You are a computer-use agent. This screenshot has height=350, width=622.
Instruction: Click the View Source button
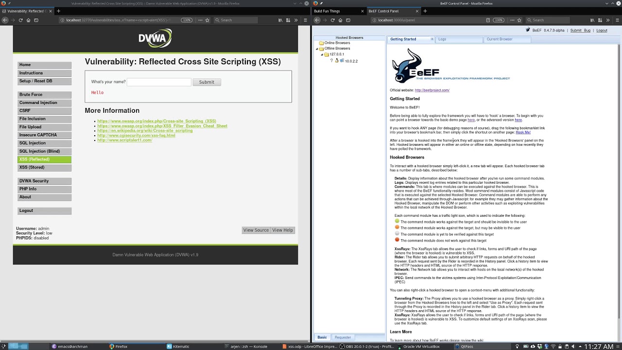(256, 230)
